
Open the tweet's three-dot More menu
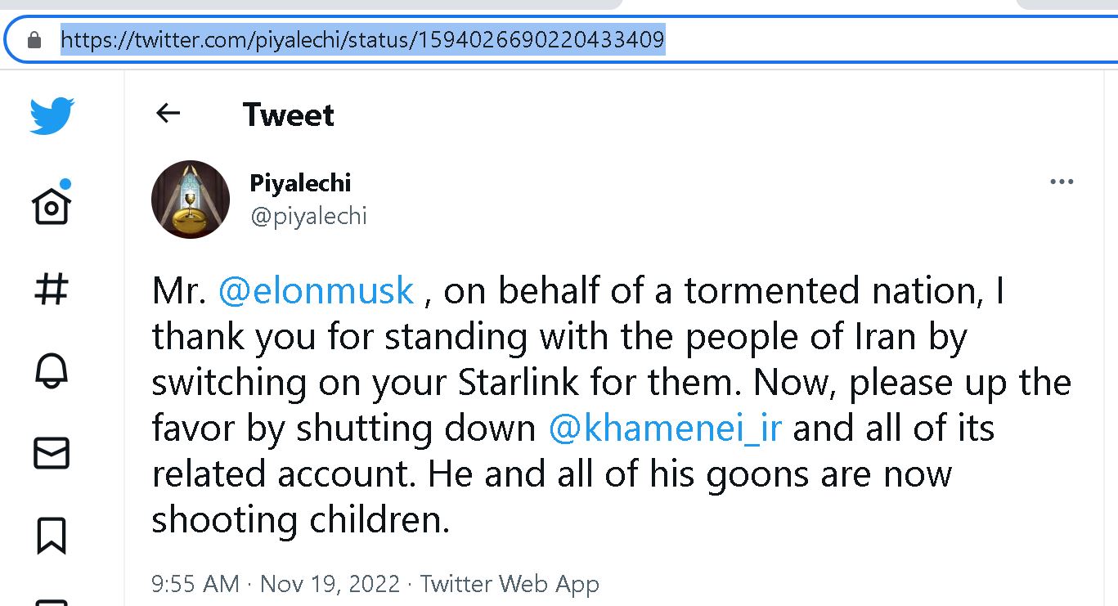(1061, 182)
